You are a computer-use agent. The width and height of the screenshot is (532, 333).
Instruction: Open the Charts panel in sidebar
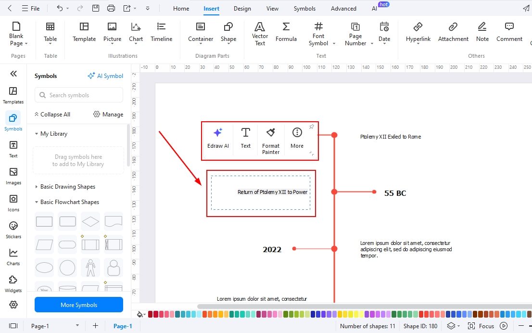[13, 256]
